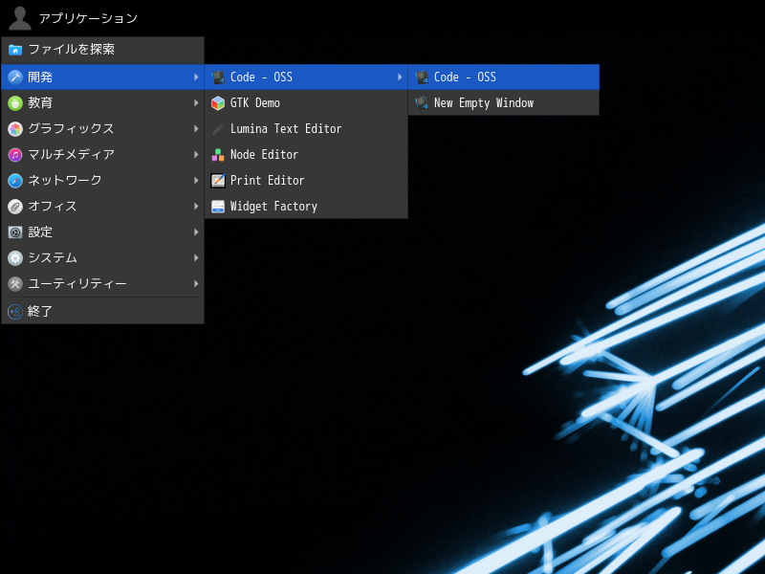Open the オフィス category label
Image resolution: width=765 pixels, height=574 pixels.
click(x=53, y=207)
